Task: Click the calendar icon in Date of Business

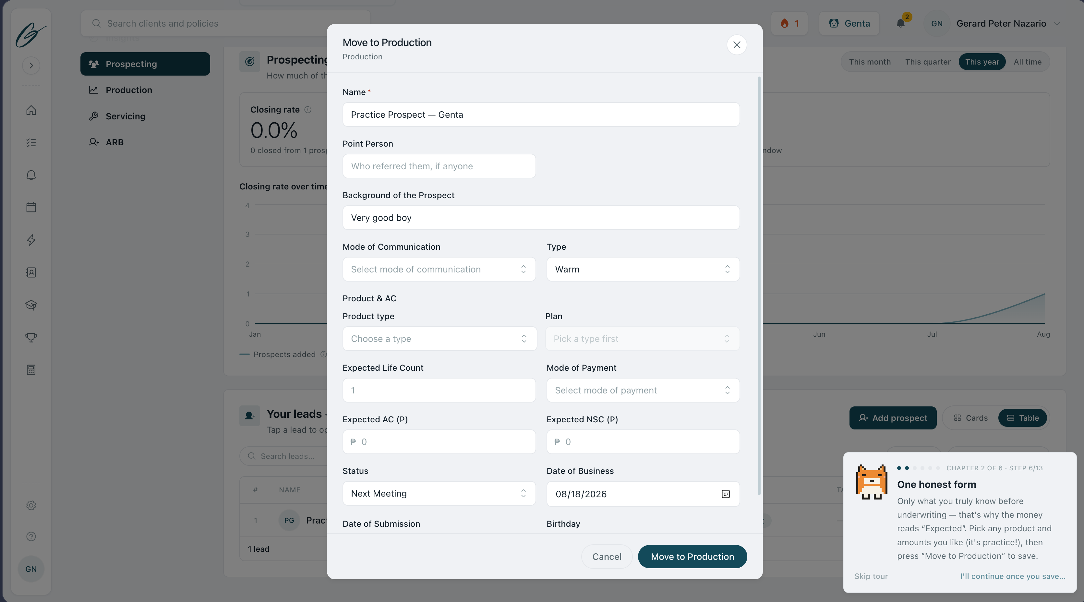Action: [x=726, y=494]
